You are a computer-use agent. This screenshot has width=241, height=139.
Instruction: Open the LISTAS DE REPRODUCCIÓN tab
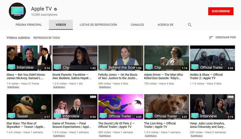pyautogui.click(x=99, y=25)
